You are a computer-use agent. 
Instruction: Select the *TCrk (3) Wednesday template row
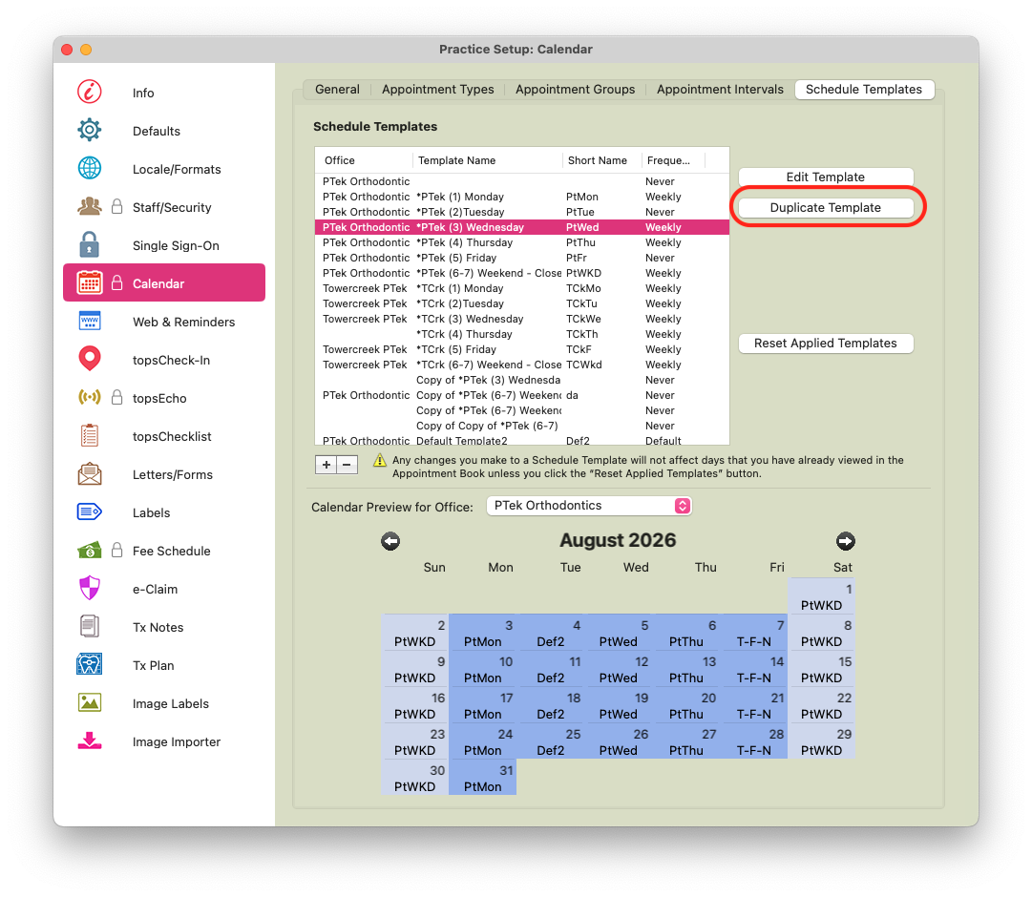click(x=522, y=319)
